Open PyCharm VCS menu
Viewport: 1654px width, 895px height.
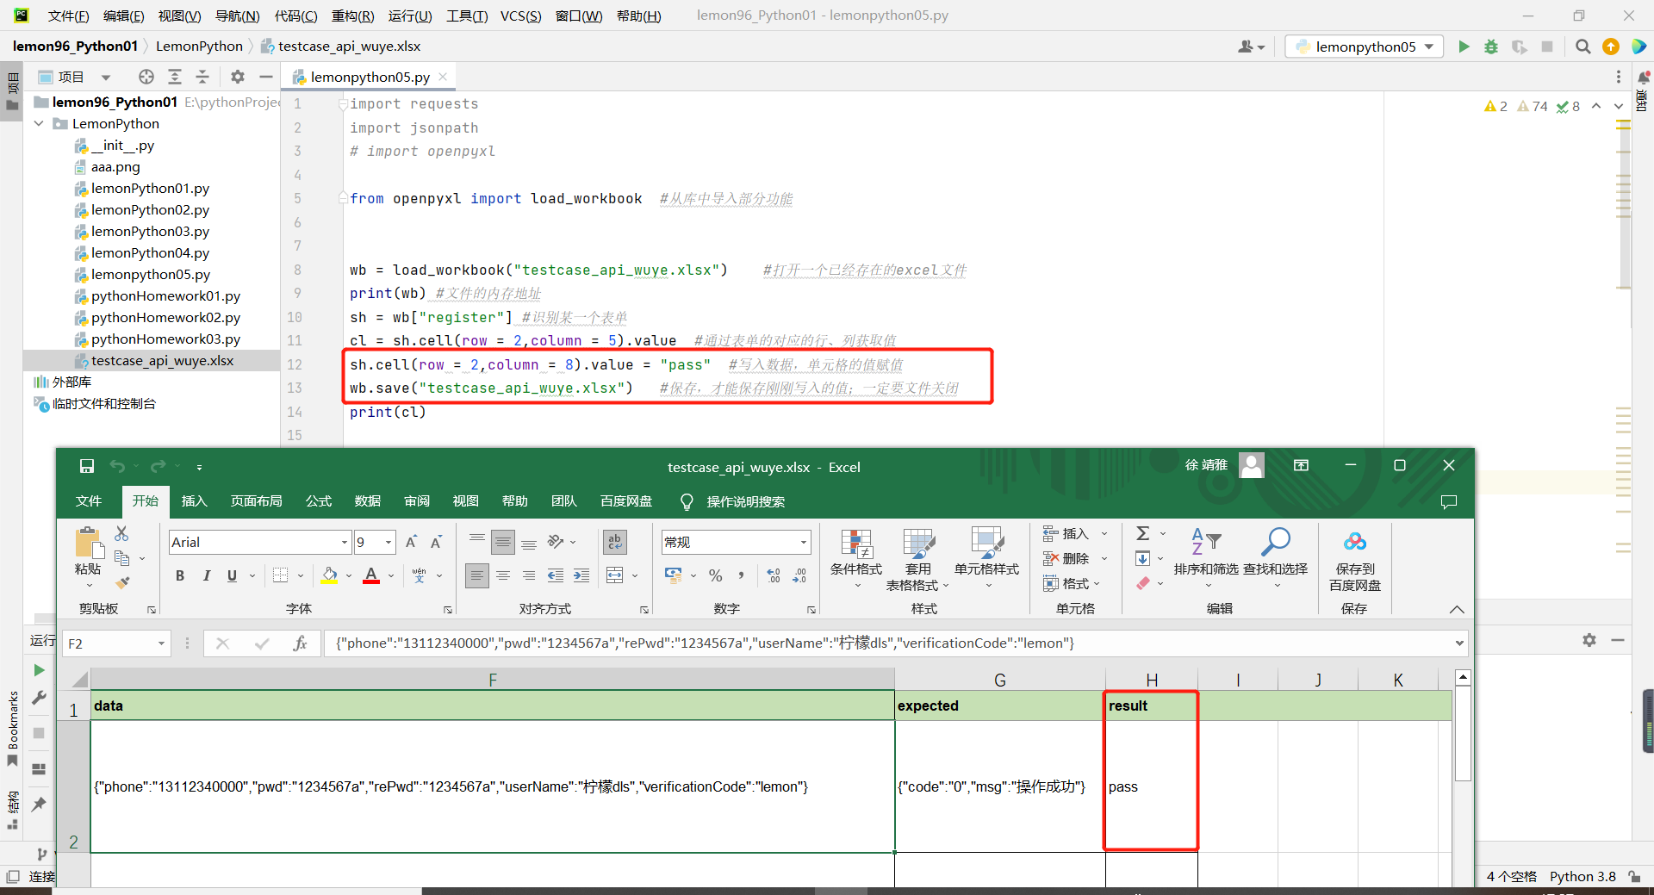point(521,16)
